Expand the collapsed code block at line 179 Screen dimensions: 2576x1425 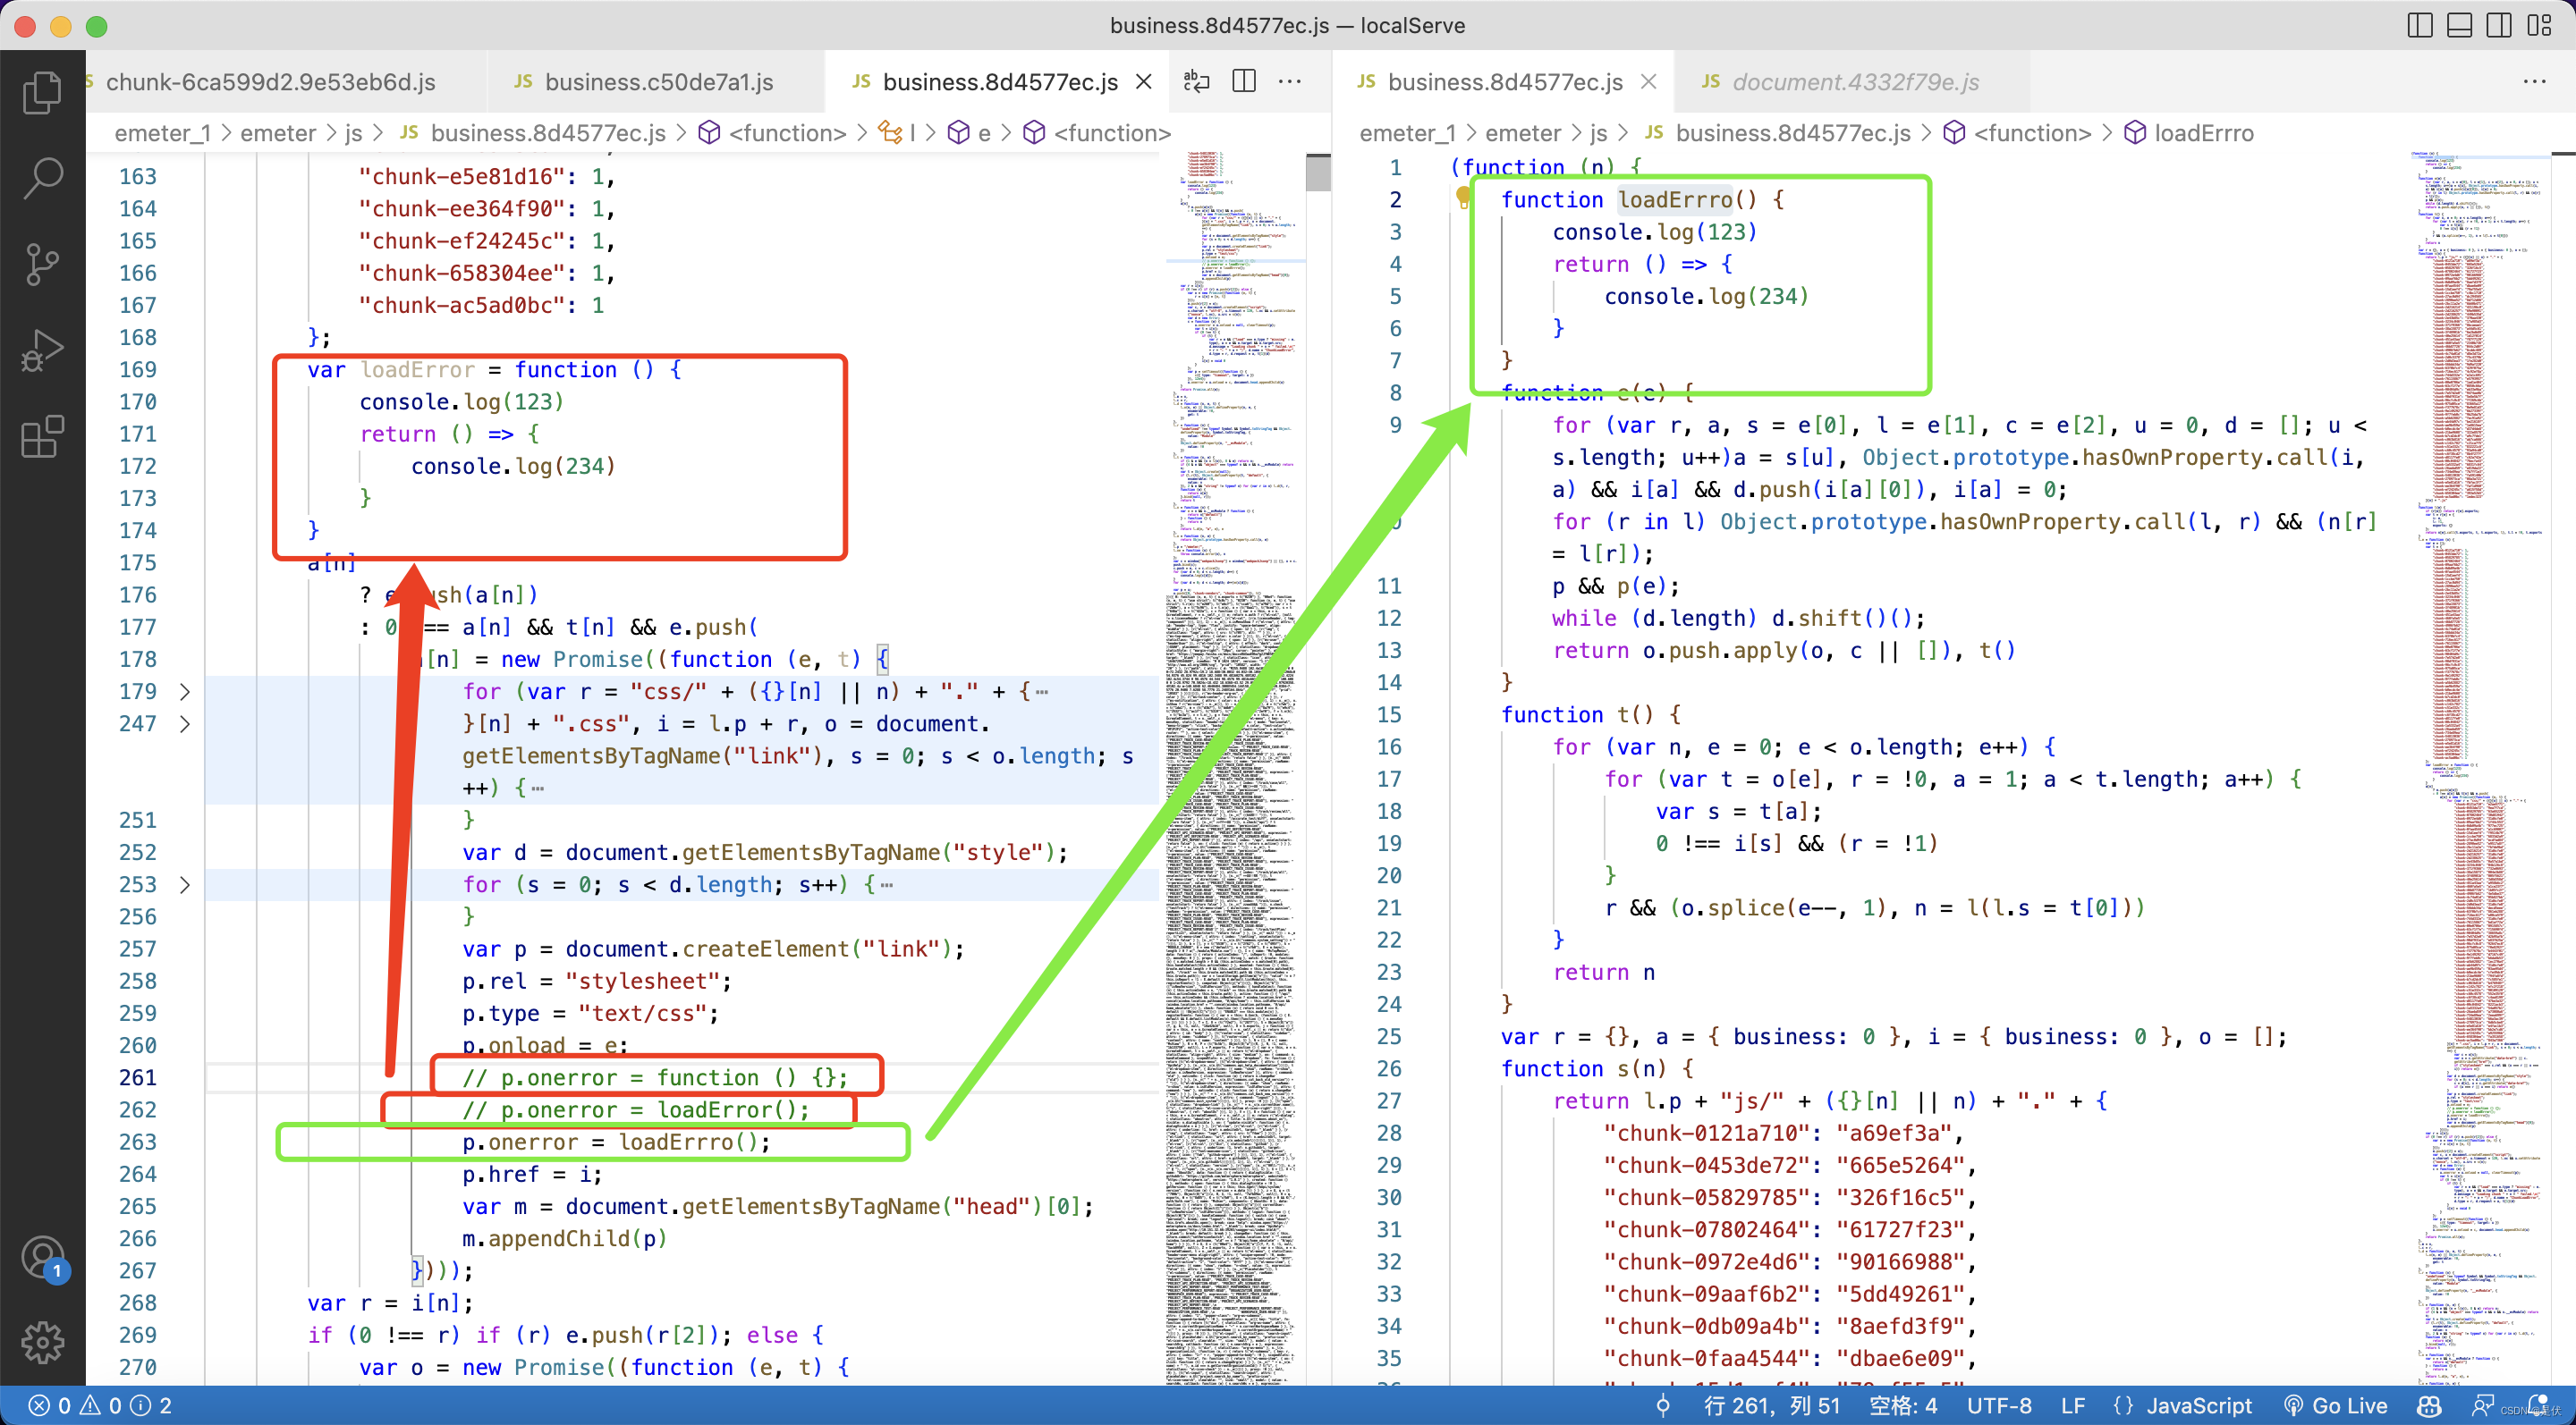(x=190, y=688)
